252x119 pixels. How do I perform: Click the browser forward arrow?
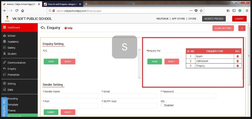tap(11, 11)
